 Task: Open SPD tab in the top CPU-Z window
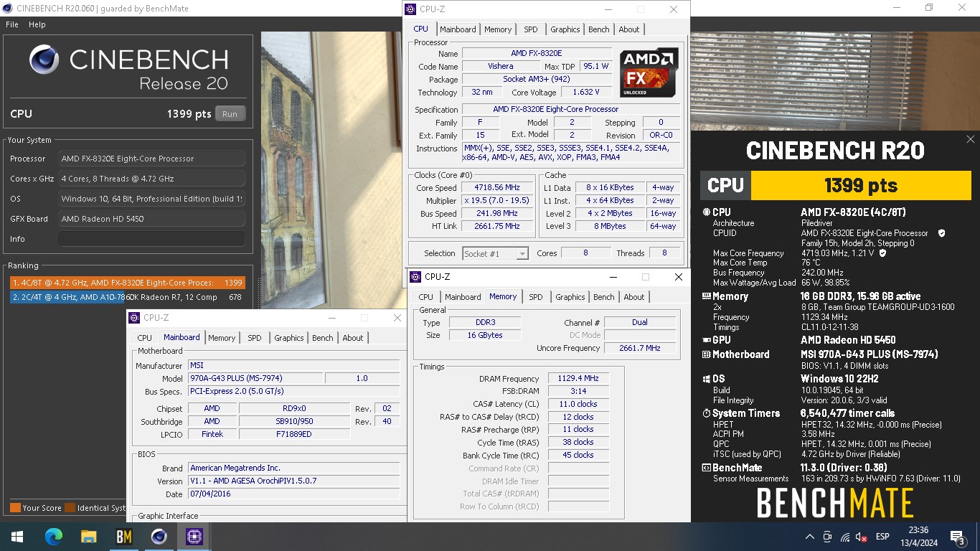pyautogui.click(x=530, y=29)
